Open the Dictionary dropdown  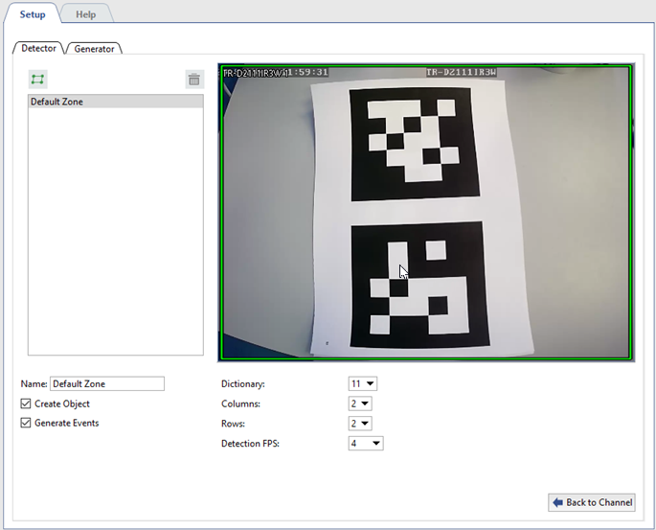click(x=363, y=383)
